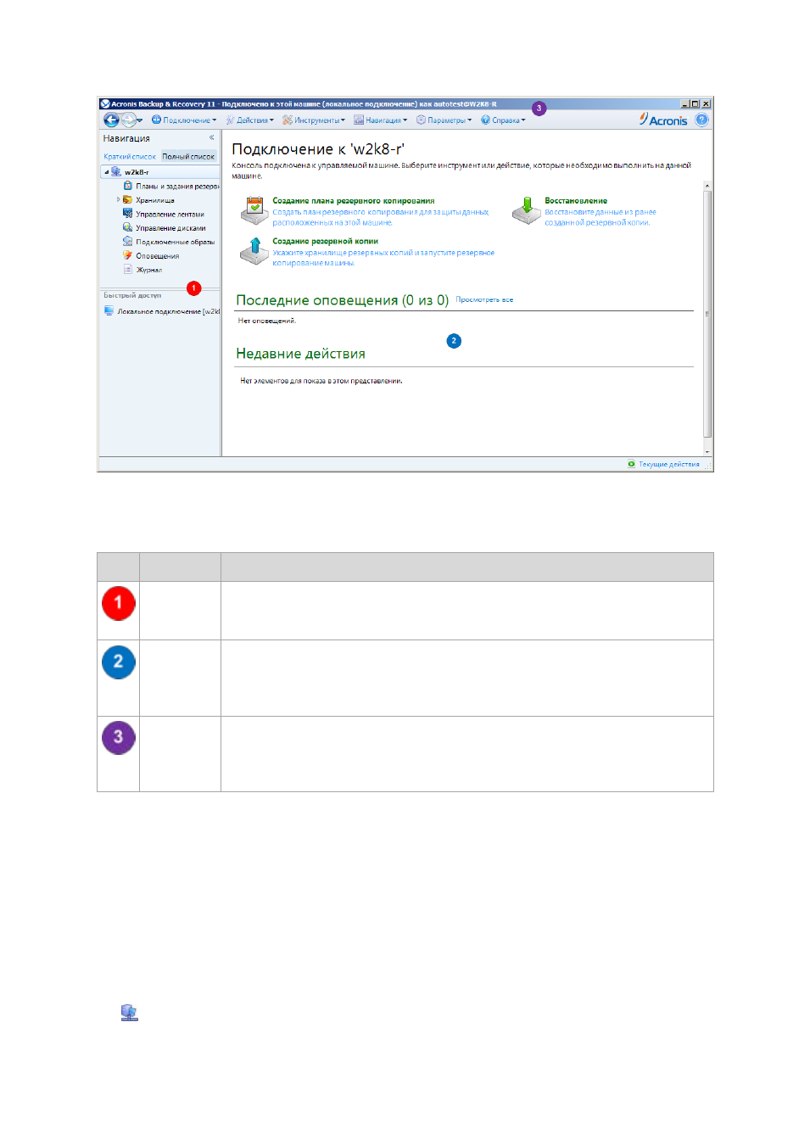Click the vertical scrollbar thumb in main pane

point(707,312)
